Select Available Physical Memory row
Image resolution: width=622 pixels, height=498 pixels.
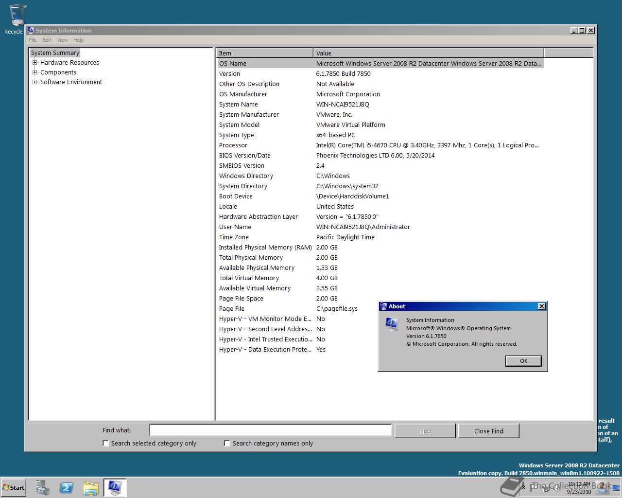pyautogui.click(x=380, y=267)
